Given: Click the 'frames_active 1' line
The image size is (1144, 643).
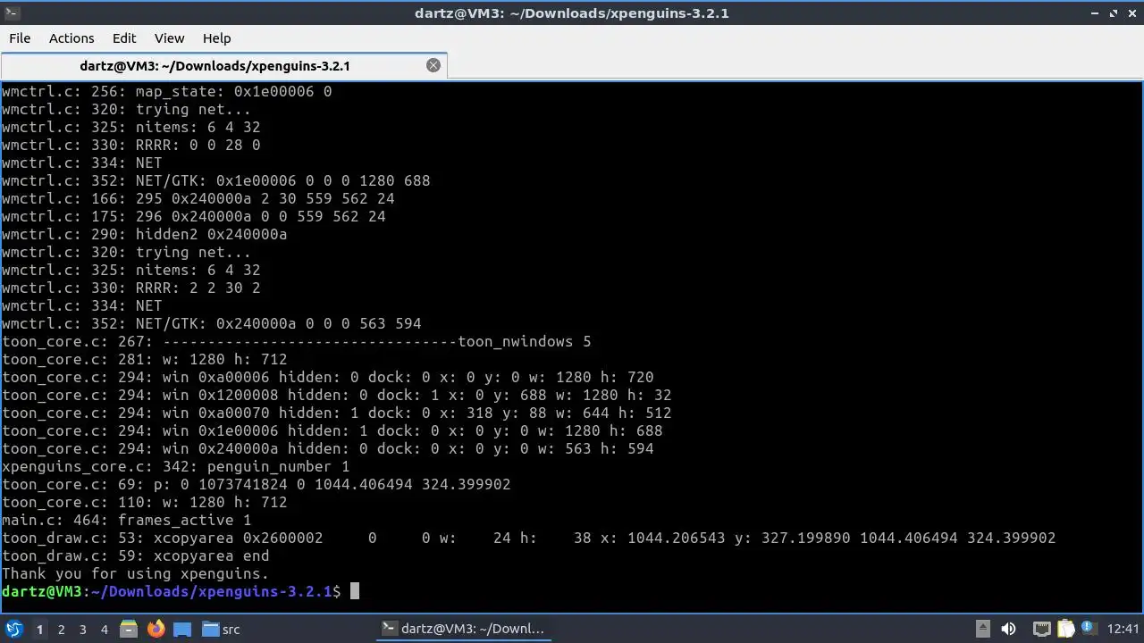Looking at the screenshot, I should coord(126,520).
